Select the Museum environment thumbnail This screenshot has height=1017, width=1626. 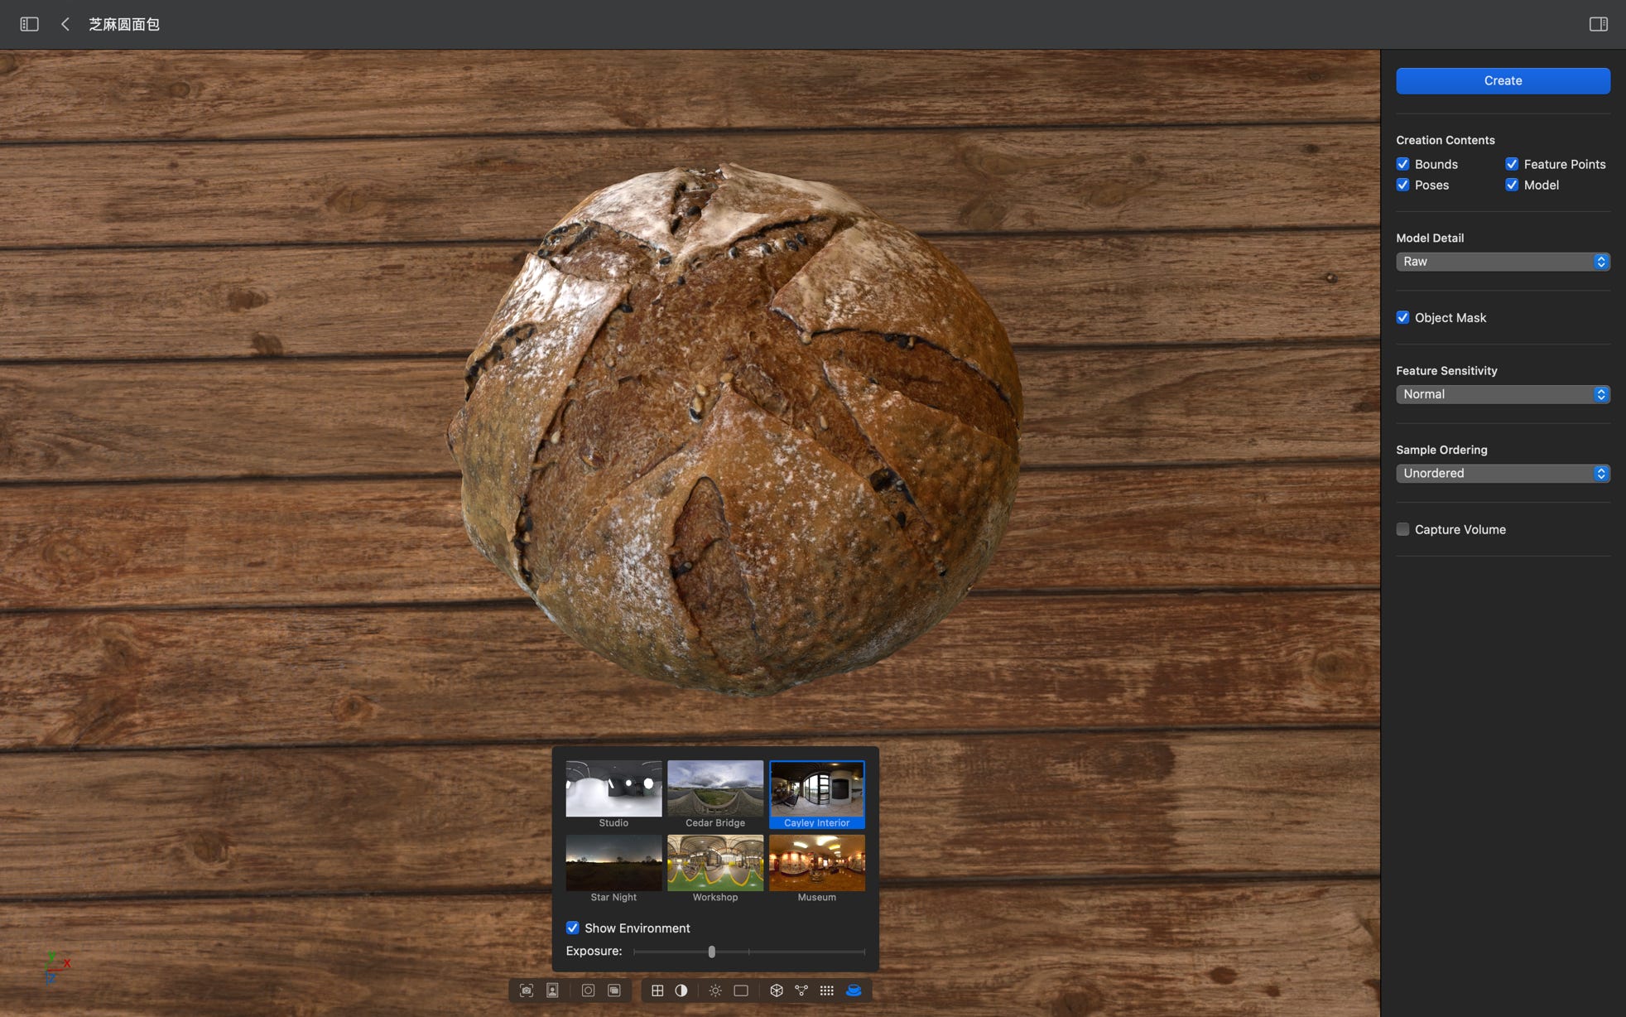(817, 863)
